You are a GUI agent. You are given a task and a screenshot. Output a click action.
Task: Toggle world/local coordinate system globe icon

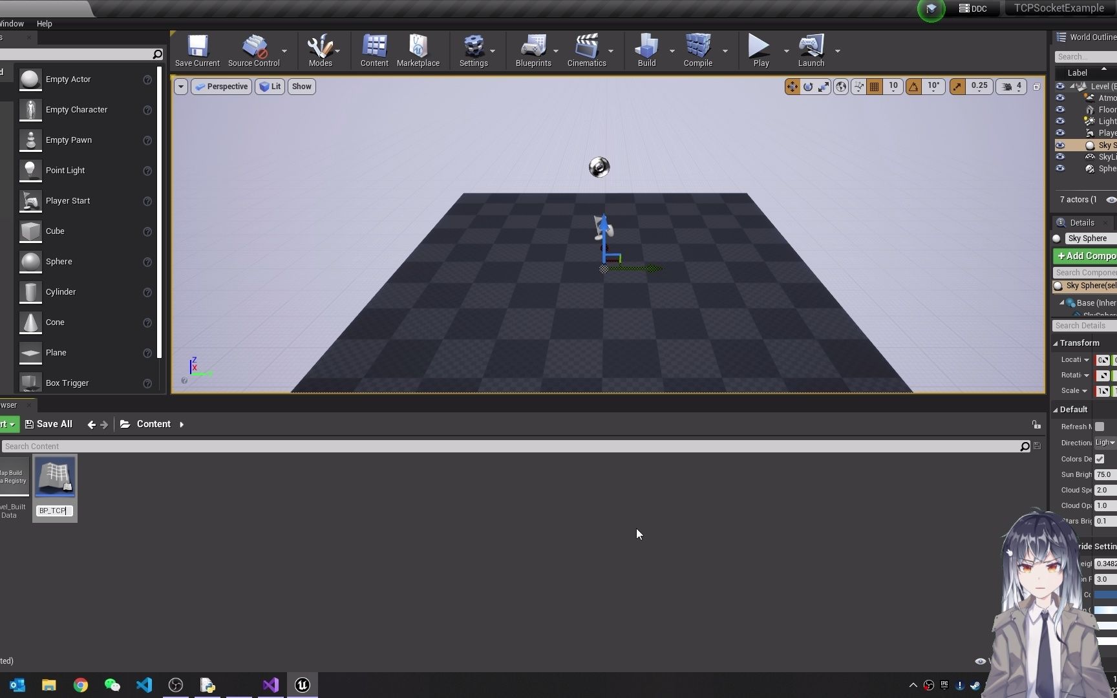(x=840, y=86)
